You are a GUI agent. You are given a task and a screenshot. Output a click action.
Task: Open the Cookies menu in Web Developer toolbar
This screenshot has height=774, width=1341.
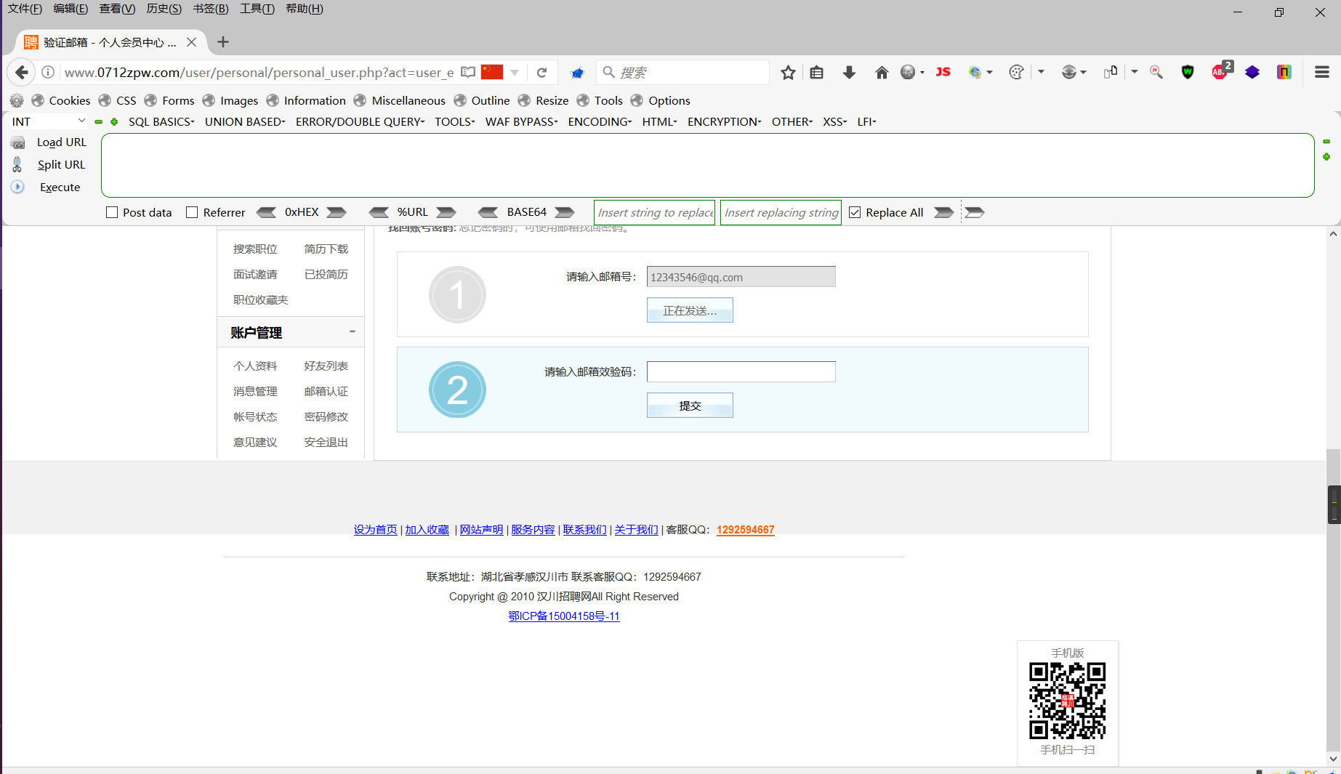pos(69,100)
